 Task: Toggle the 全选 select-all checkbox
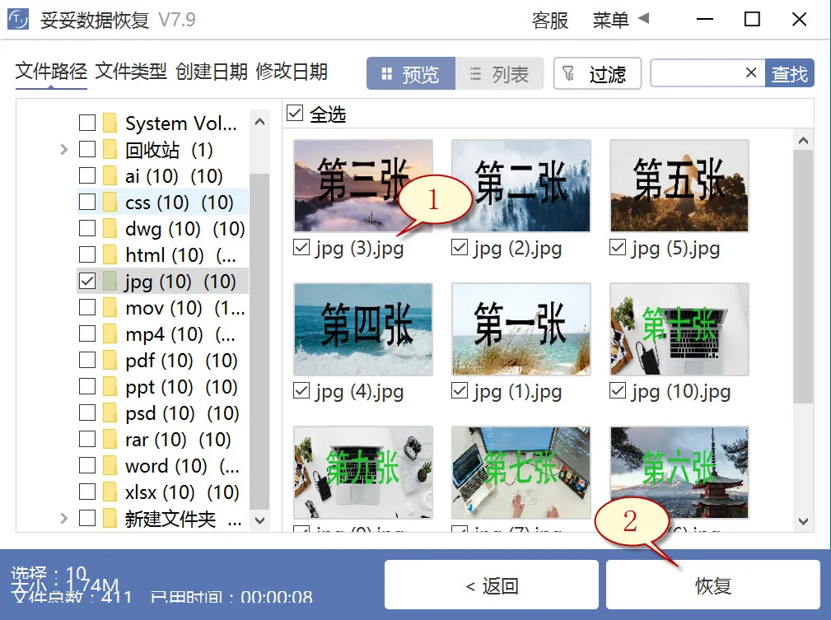tap(294, 114)
